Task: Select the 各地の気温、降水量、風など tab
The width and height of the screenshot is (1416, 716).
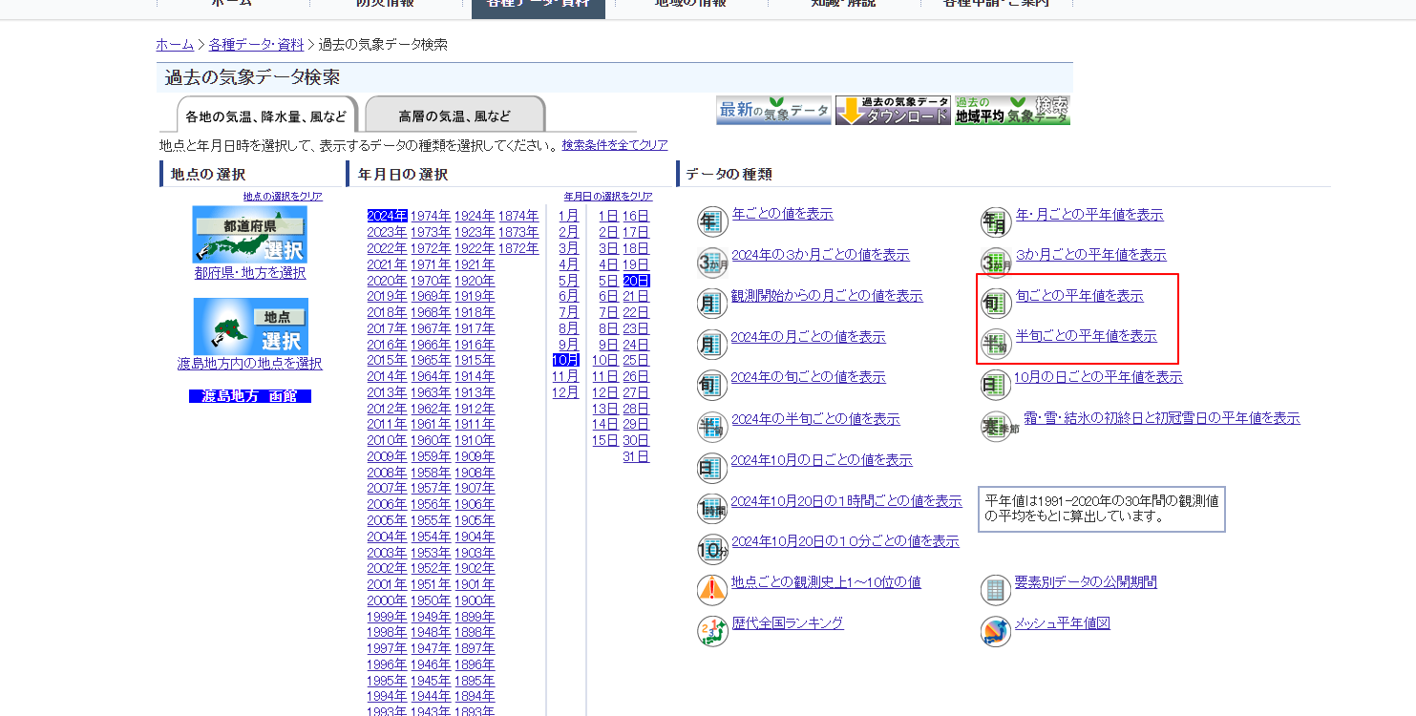Action: (x=266, y=116)
